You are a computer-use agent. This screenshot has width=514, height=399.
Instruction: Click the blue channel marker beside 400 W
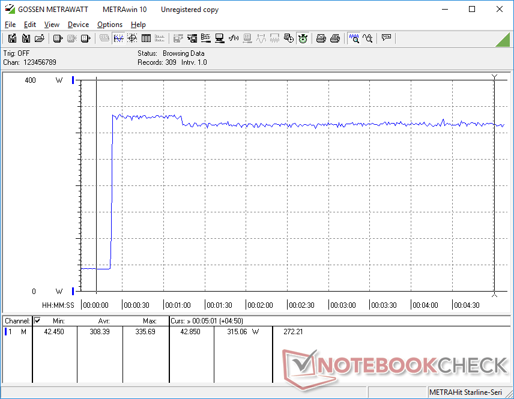(x=73, y=80)
